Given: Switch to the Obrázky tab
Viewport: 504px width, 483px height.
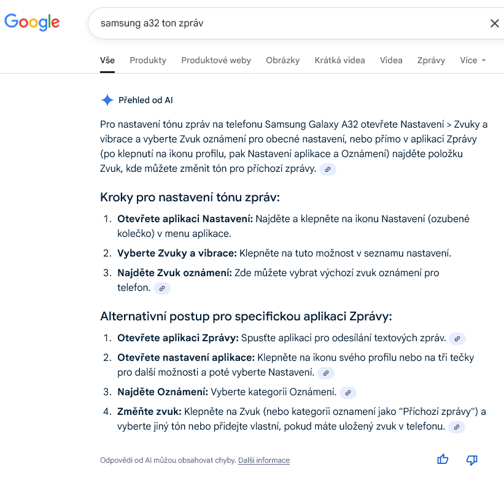Looking at the screenshot, I should click(282, 60).
